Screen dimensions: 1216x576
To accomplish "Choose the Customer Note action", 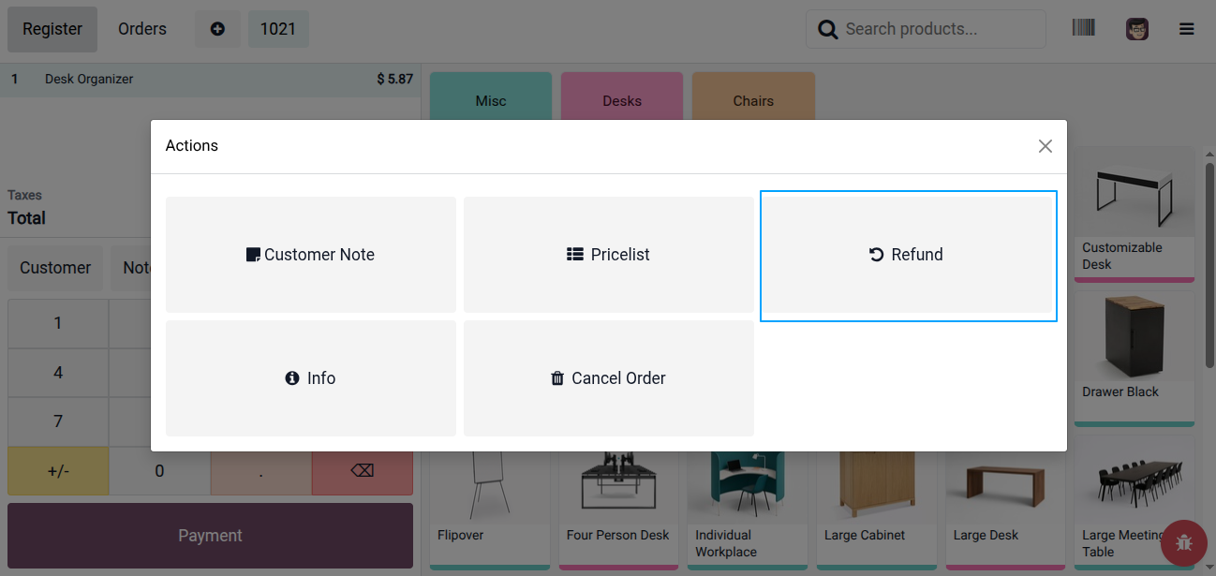I will [311, 255].
